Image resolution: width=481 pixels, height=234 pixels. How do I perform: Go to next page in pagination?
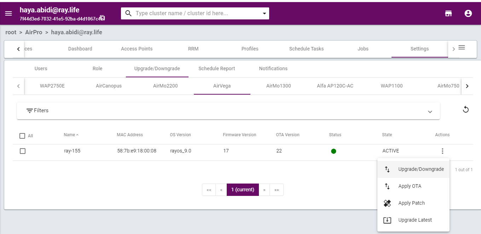coord(264,190)
